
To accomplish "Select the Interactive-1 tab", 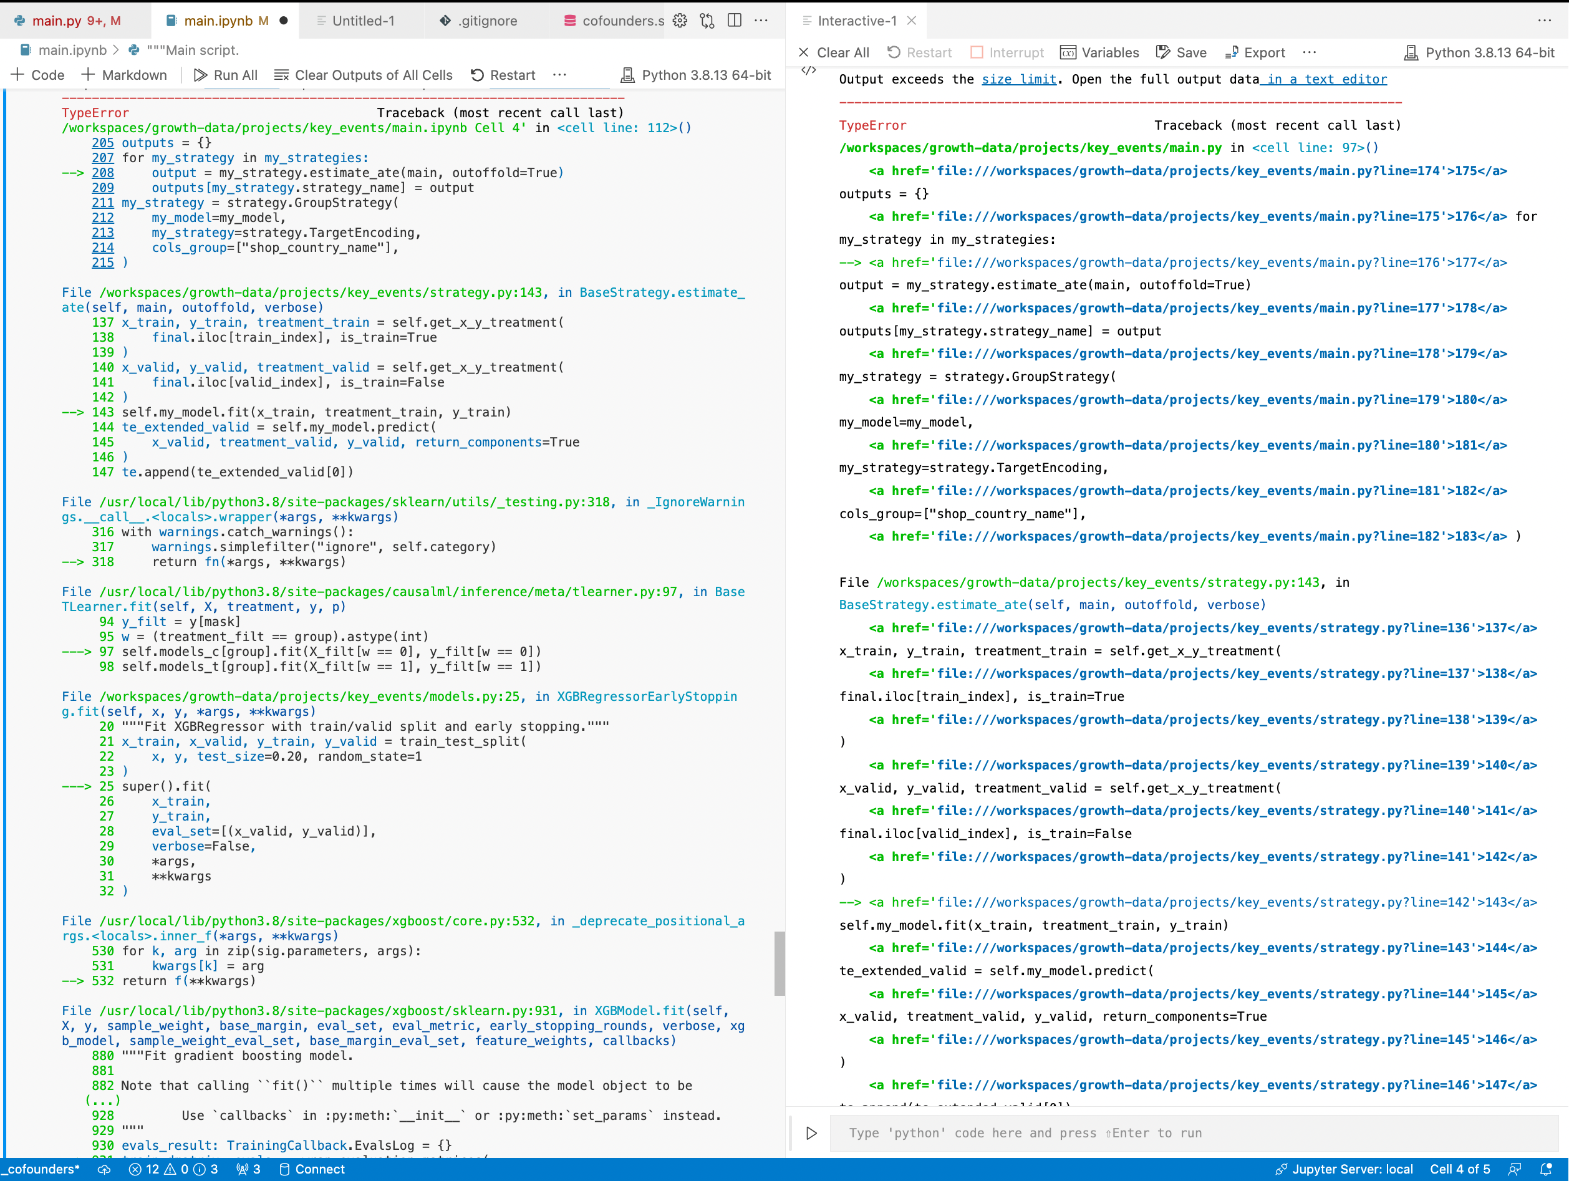I will pyautogui.click(x=856, y=21).
